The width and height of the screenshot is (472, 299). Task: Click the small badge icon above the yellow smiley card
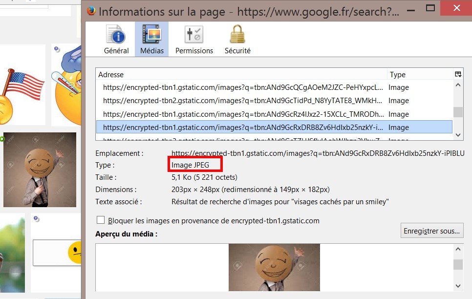[36, 219]
